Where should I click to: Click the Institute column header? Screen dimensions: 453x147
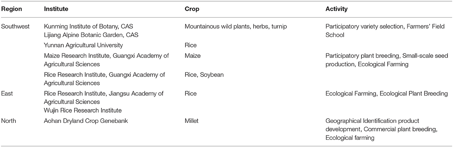[x=56, y=9]
